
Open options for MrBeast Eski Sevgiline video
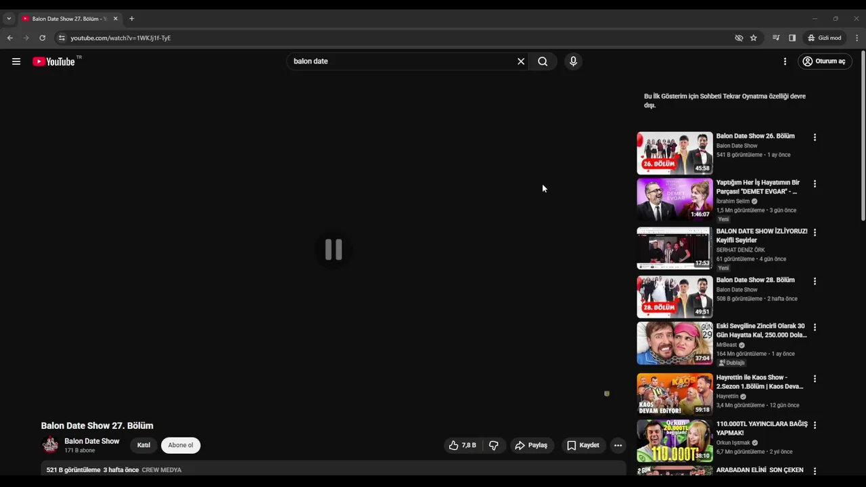[x=815, y=327]
